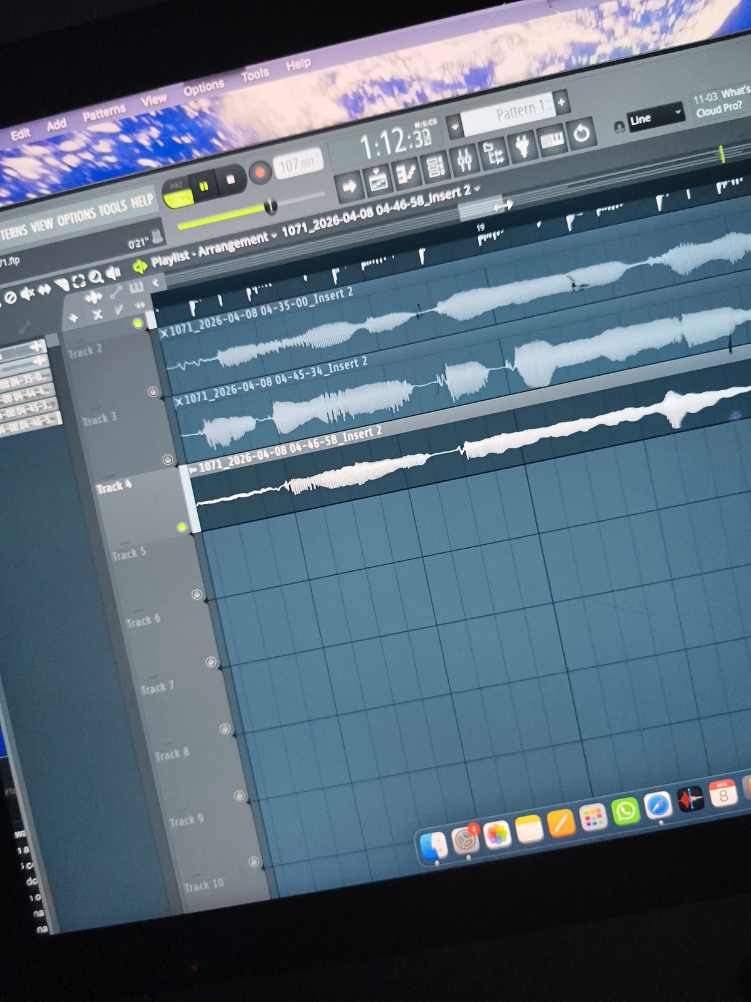751x1002 pixels.
Task: Stop playback with the stop button
Action: pos(230,180)
